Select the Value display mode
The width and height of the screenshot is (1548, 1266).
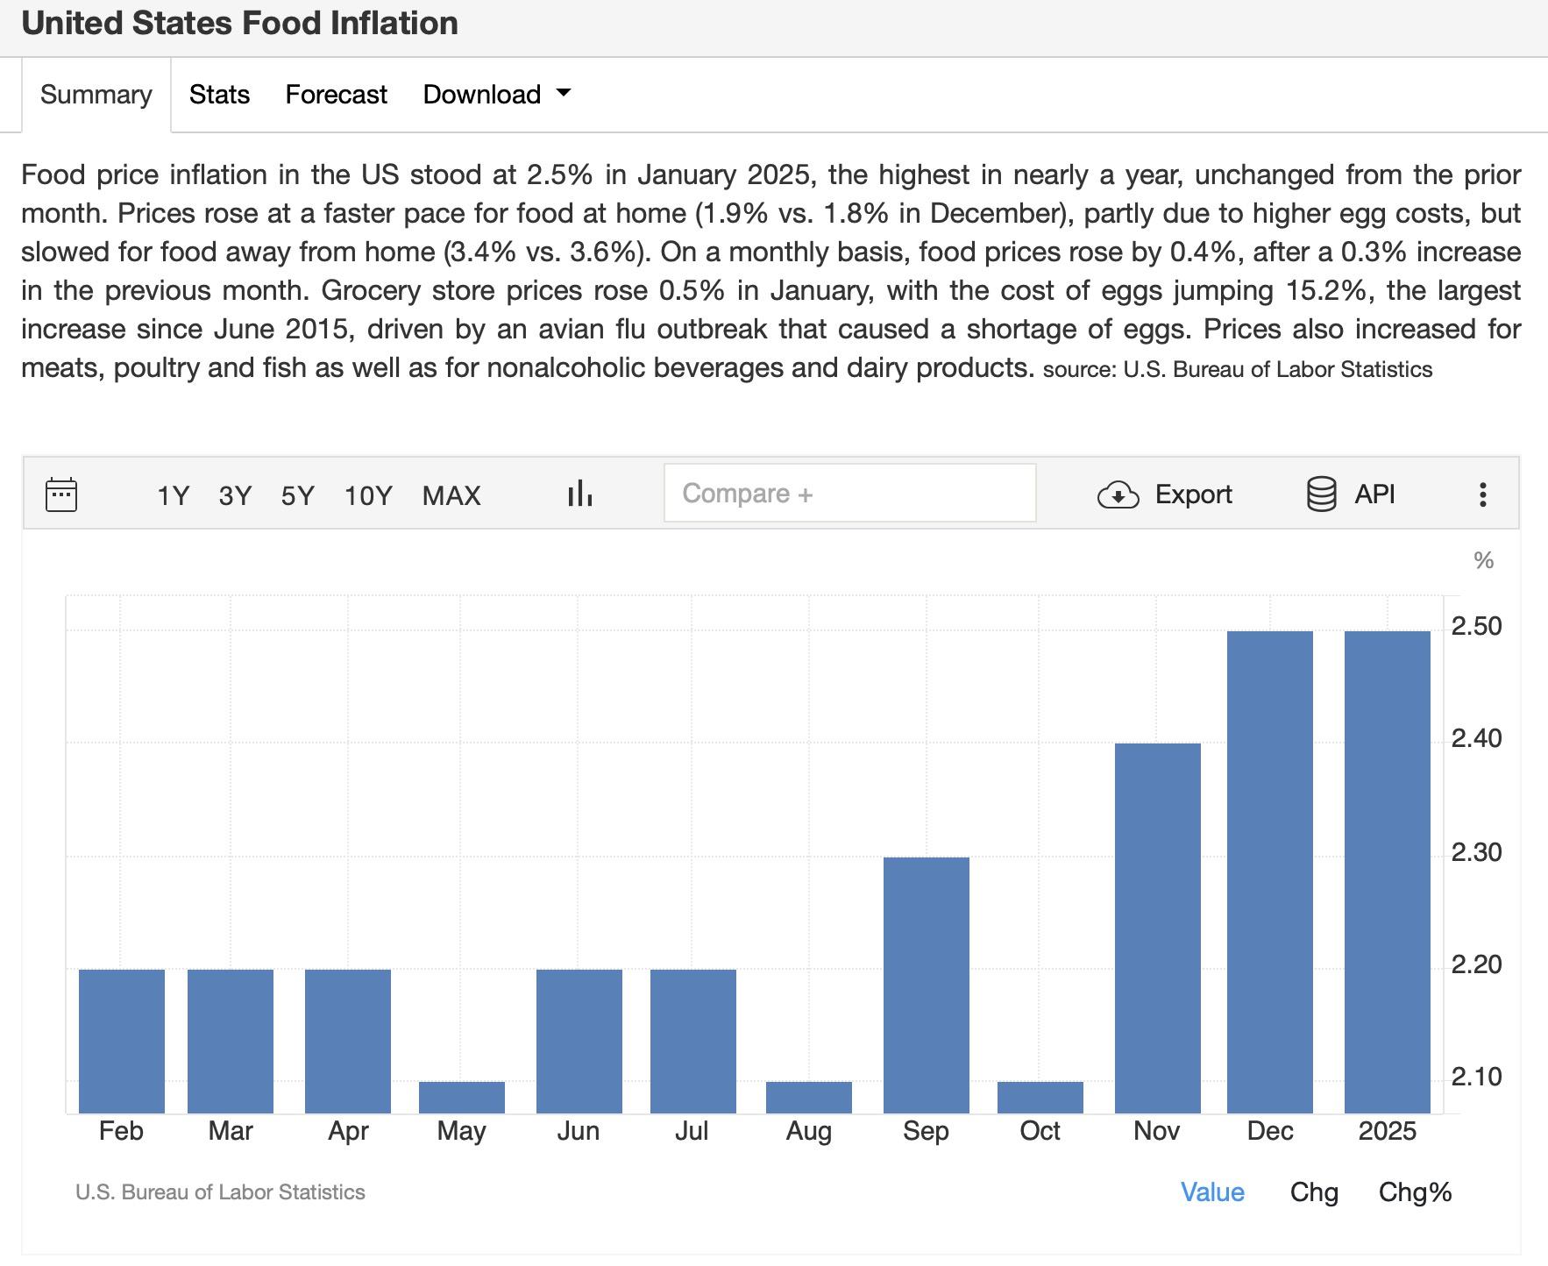point(1212,1192)
